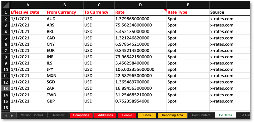Click the From Currency header cell

click(65, 12)
